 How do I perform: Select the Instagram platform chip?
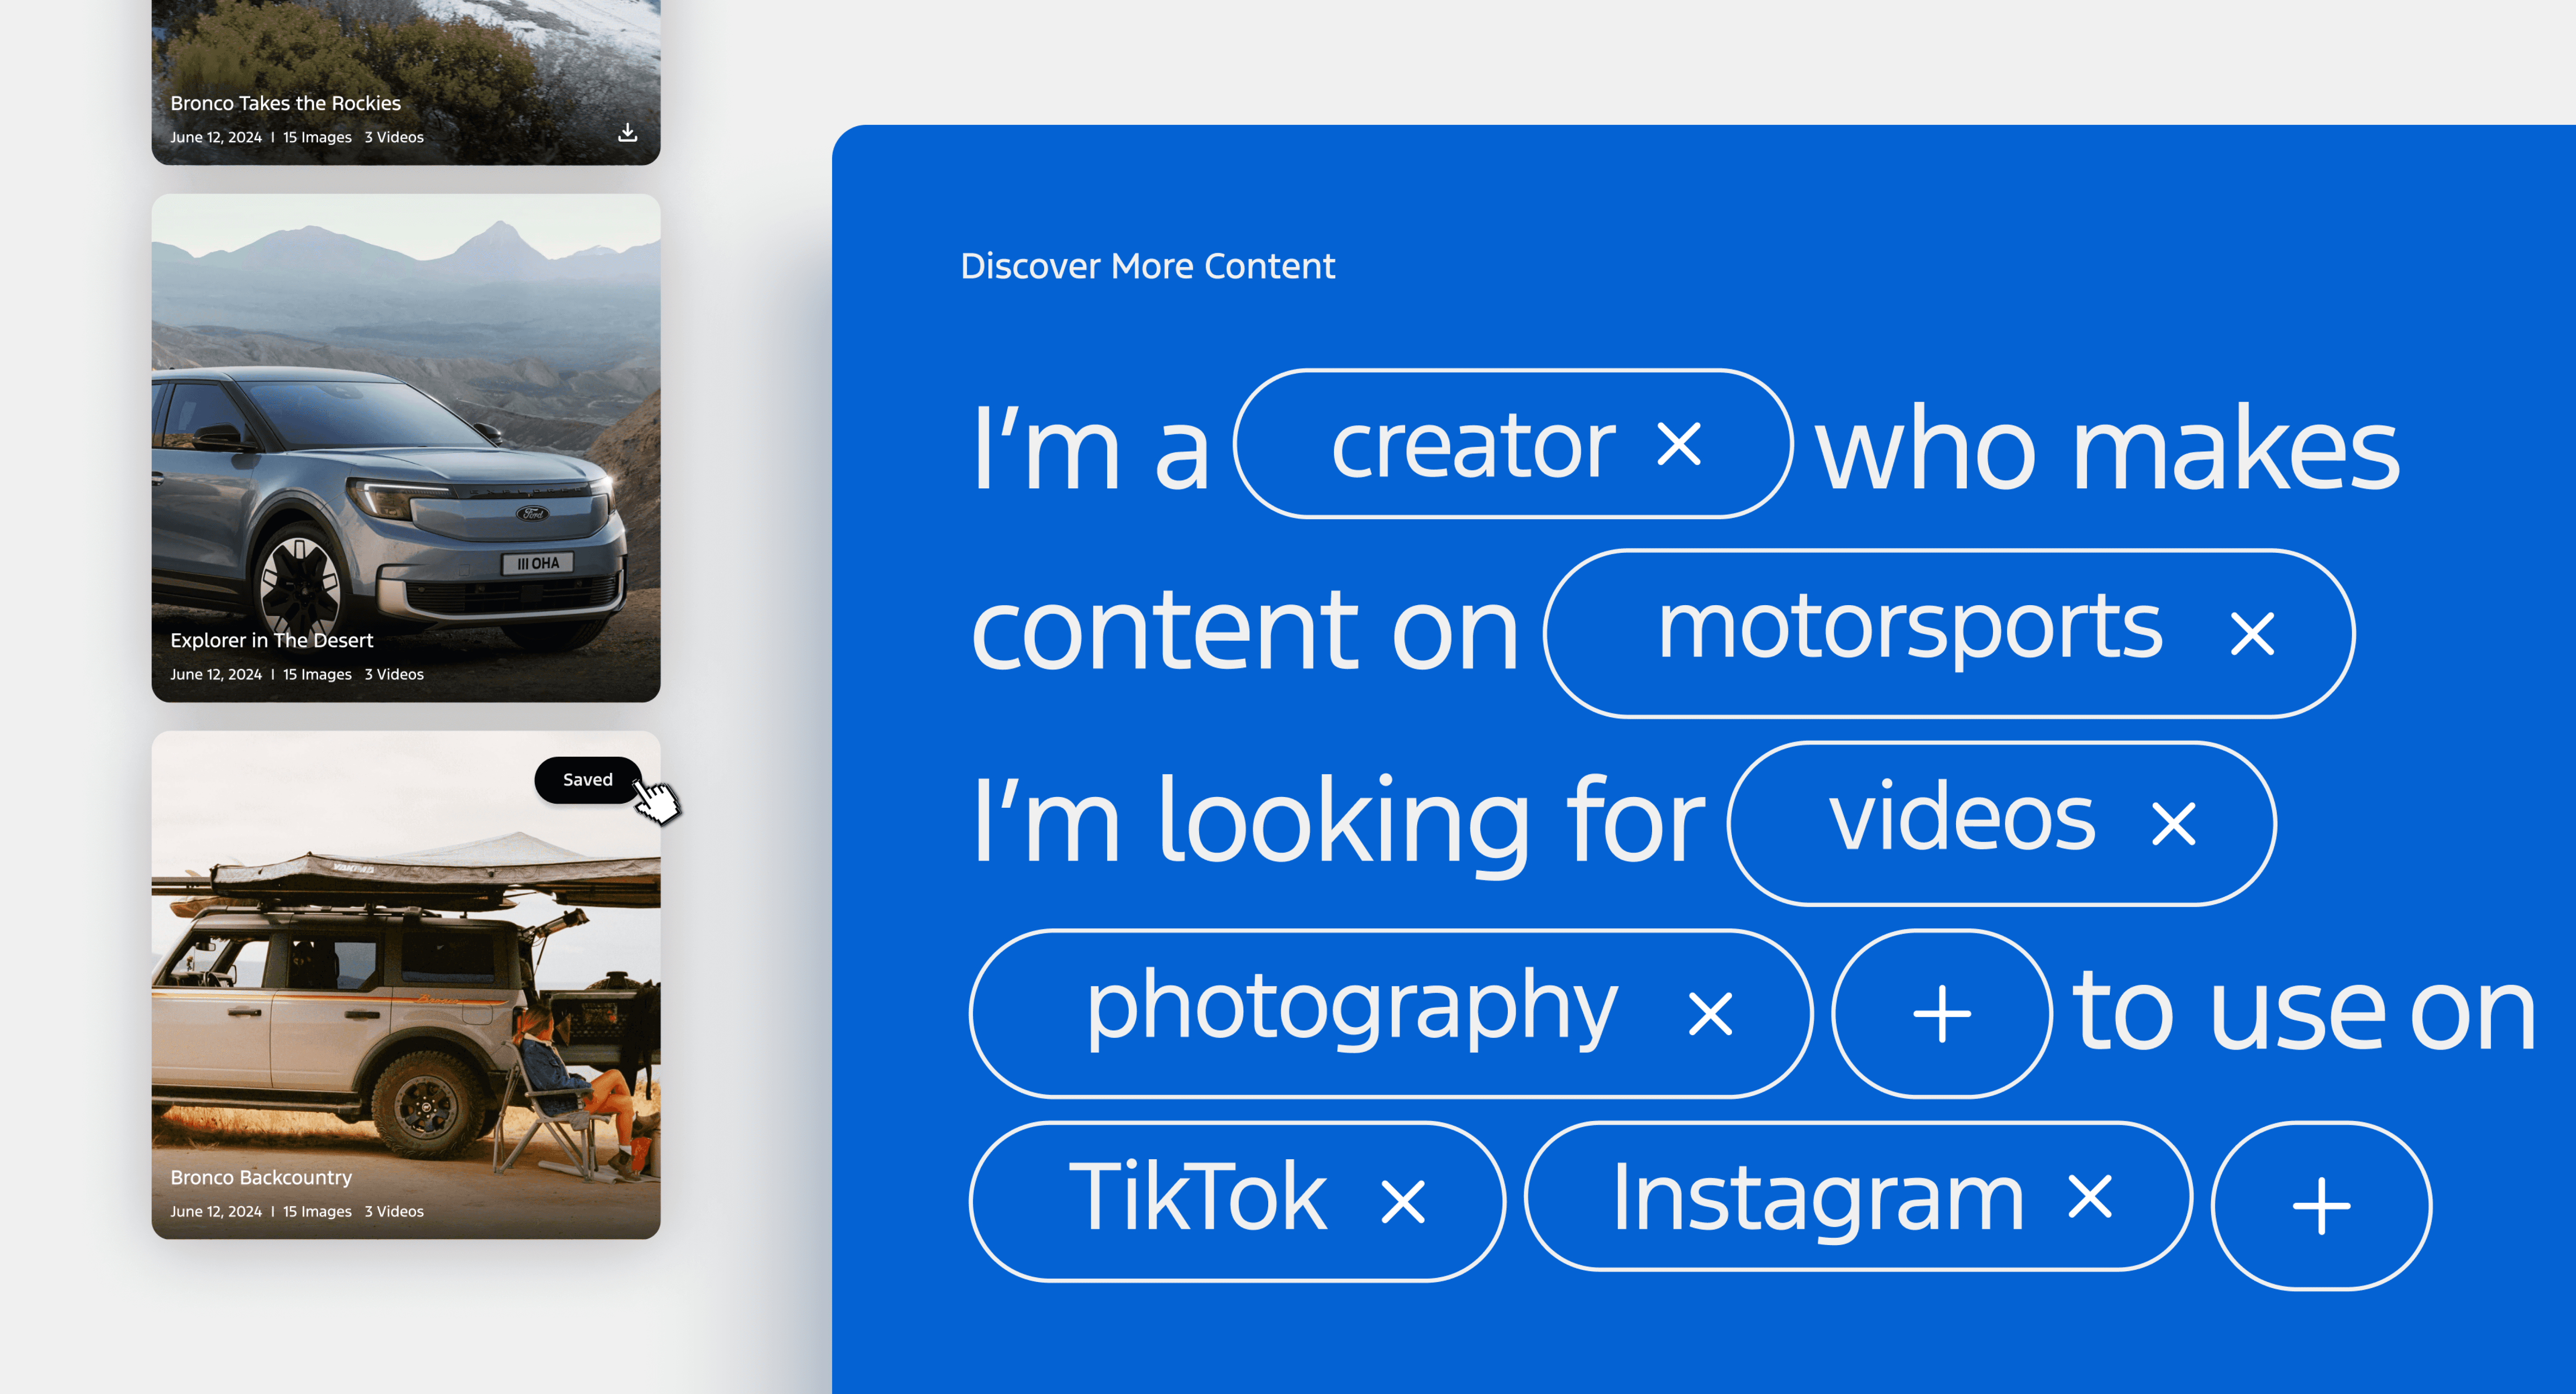coord(1810,1199)
